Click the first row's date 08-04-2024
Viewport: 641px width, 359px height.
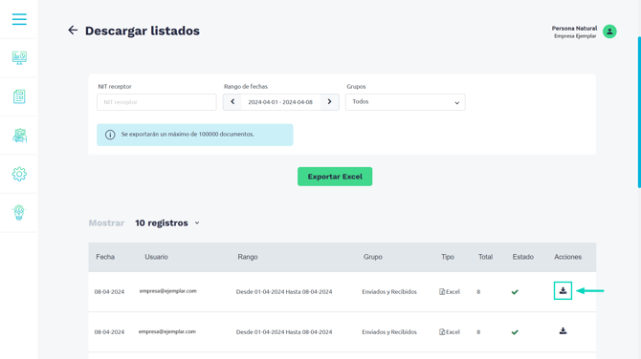click(x=109, y=292)
